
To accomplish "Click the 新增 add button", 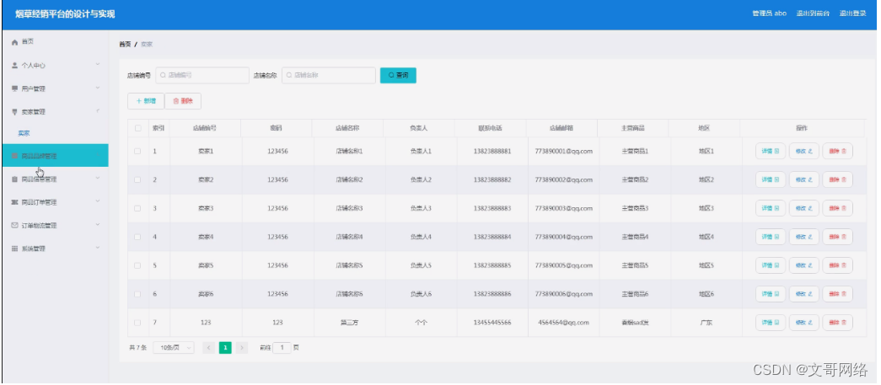I will coord(146,101).
